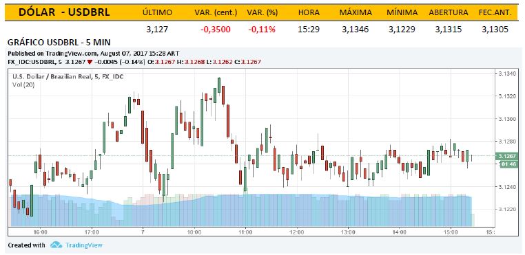The image size is (525, 255).
Task: Select the current price label 3.1267
Action: tap(508, 156)
